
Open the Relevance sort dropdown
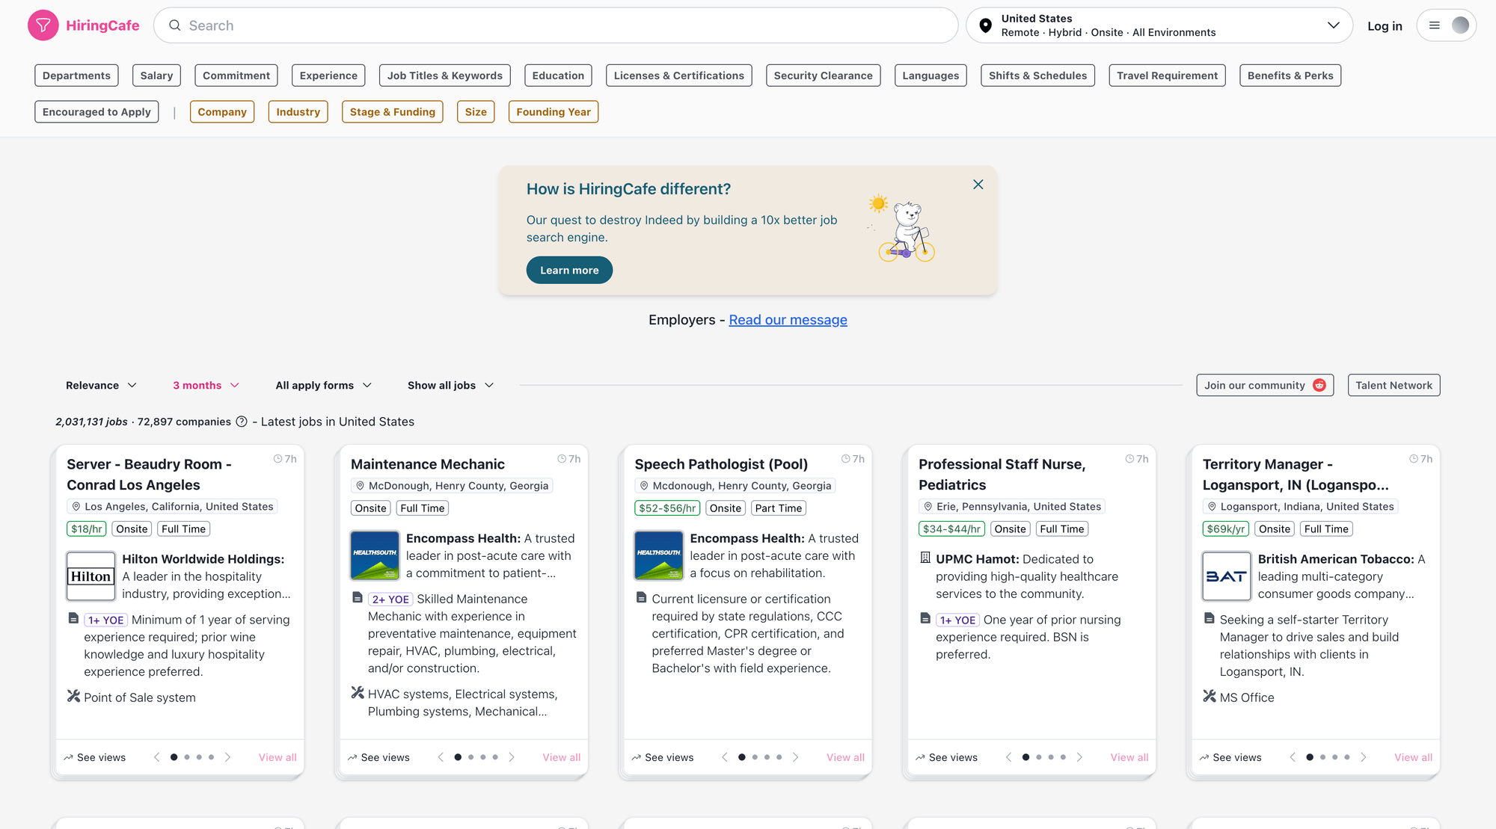(x=101, y=385)
